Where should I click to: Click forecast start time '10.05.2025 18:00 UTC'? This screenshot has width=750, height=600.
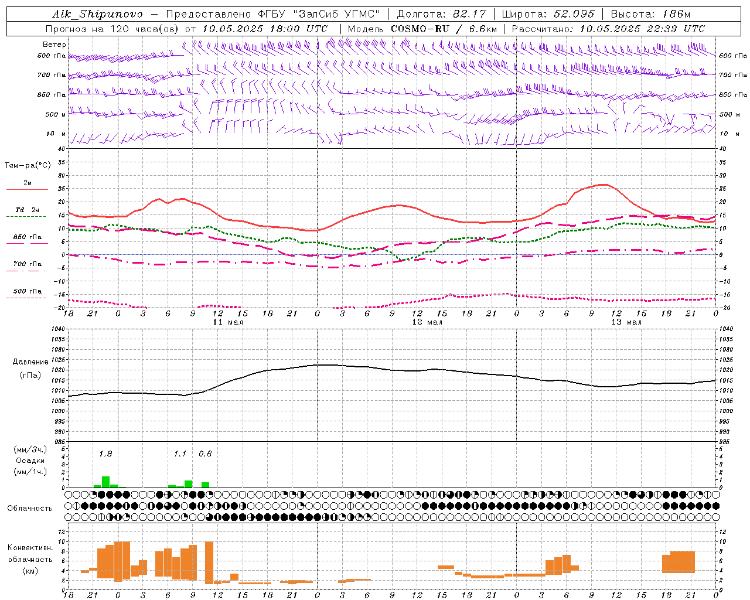tap(265, 29)
